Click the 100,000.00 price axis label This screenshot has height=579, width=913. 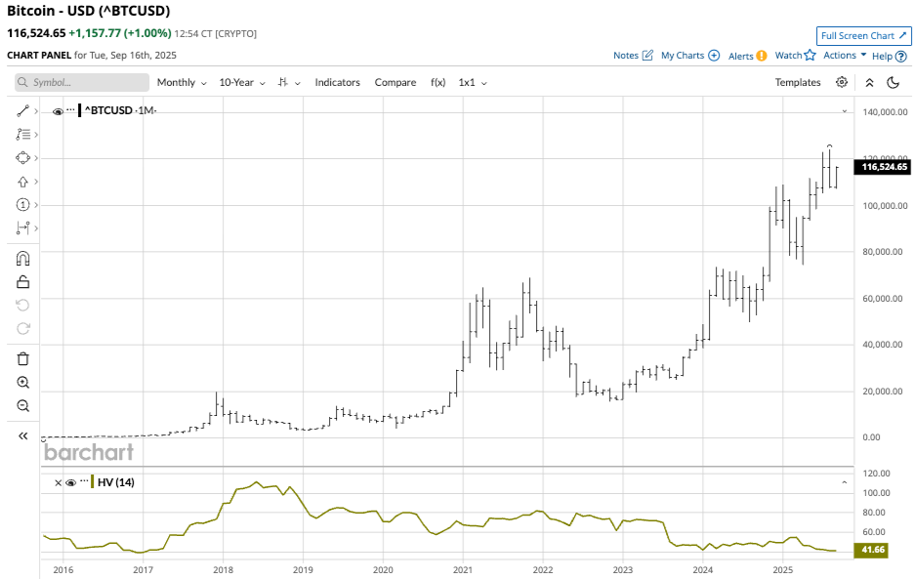(x=885, y=206)
